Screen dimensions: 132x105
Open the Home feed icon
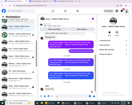[53, 11]
